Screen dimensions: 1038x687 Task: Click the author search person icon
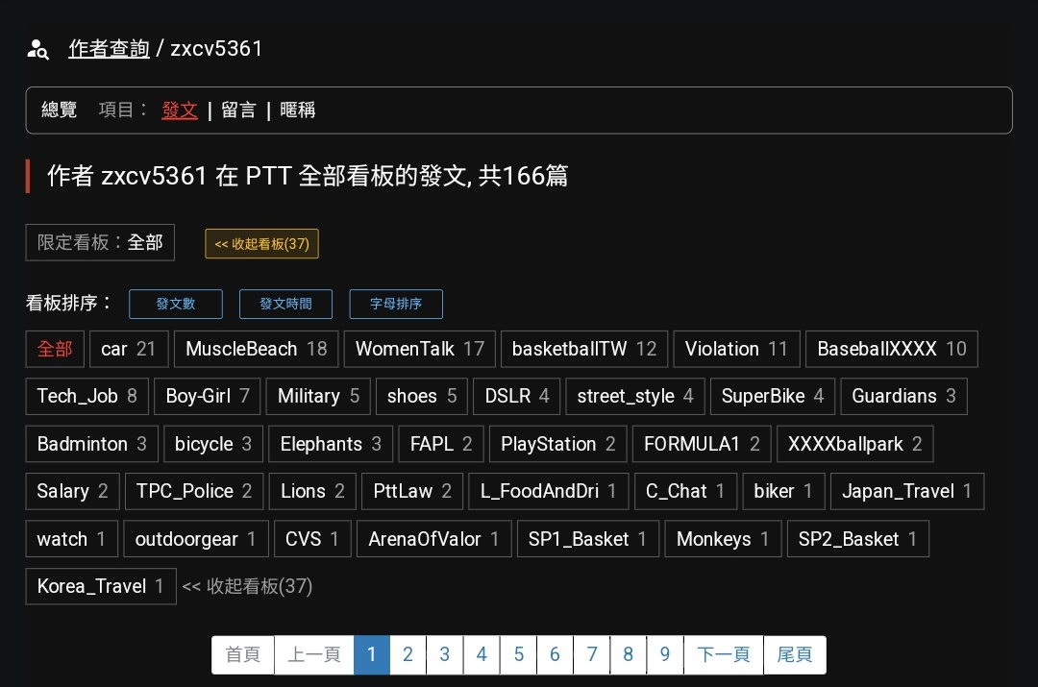coord(37,50)
